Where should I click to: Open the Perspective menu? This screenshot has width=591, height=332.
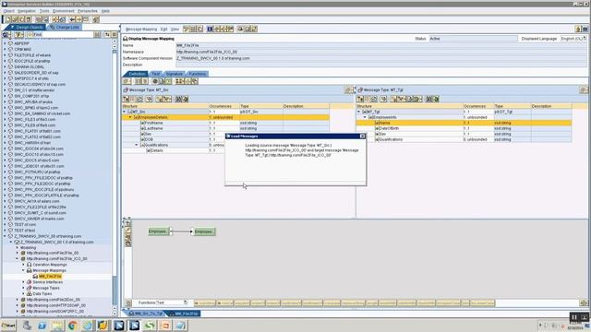(x=88, y=11)
